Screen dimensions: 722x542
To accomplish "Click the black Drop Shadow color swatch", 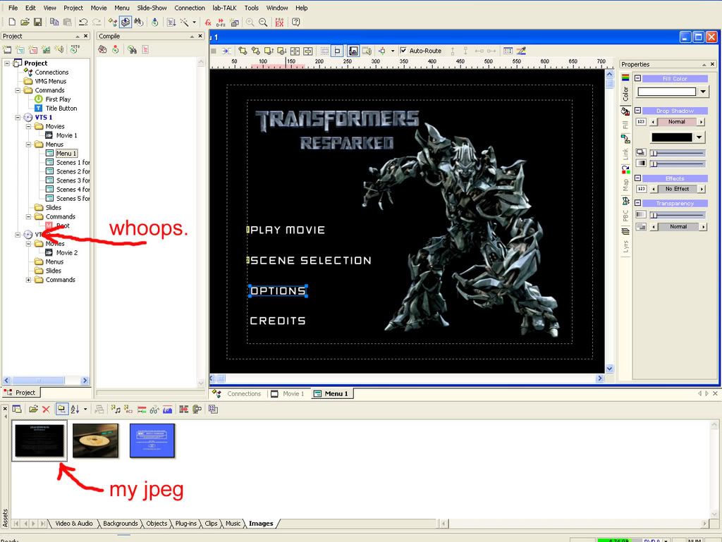I will click(671, 137).
